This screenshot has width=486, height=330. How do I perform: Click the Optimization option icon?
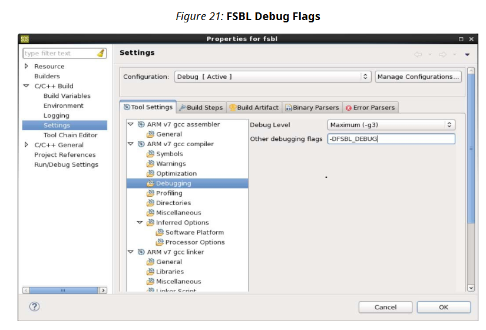[x=150, y=173]
